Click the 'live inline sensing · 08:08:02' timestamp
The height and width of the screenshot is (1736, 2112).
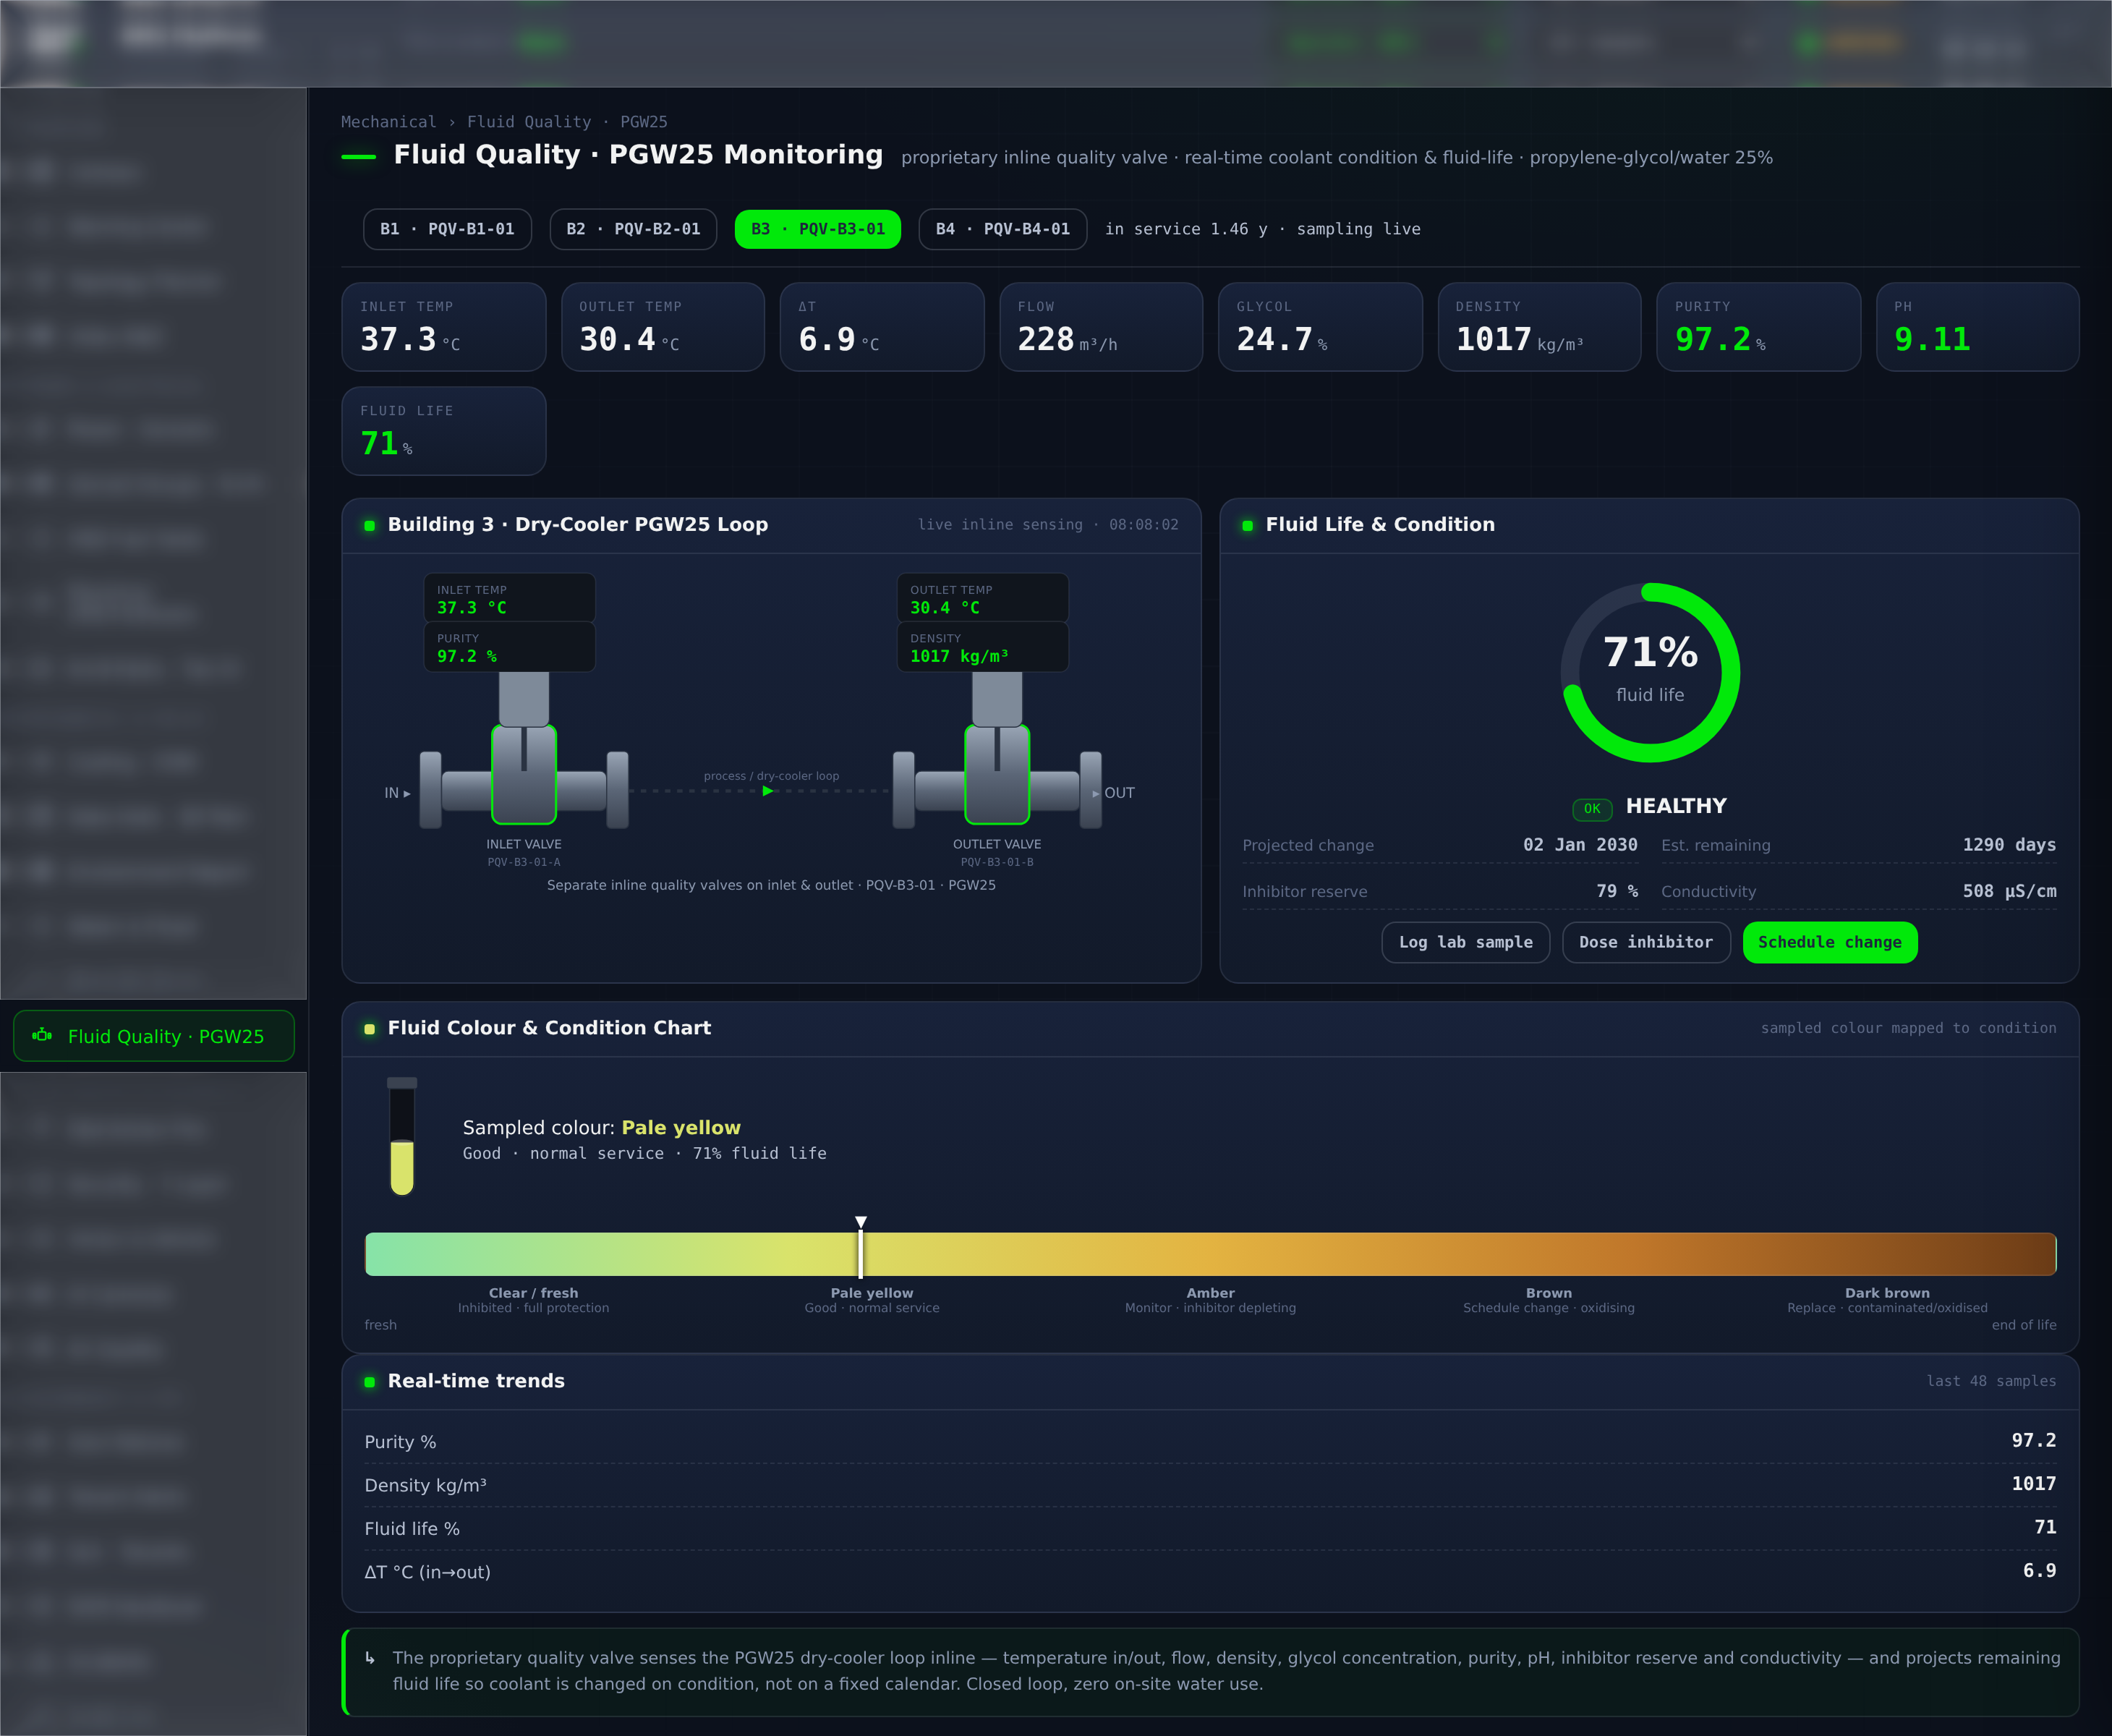(1048, 525)
